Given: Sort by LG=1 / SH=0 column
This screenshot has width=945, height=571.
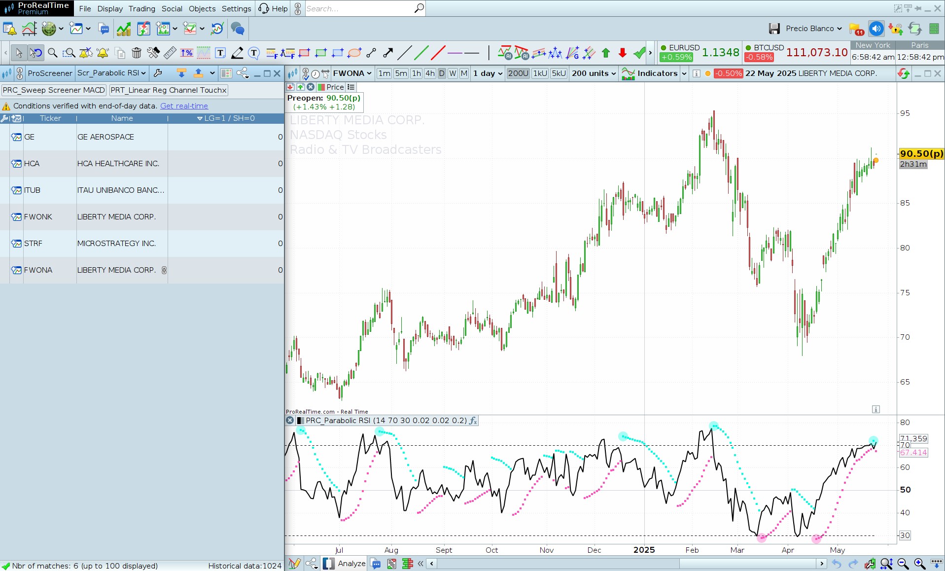Looking at the screenshot, I should click(226, 118).
